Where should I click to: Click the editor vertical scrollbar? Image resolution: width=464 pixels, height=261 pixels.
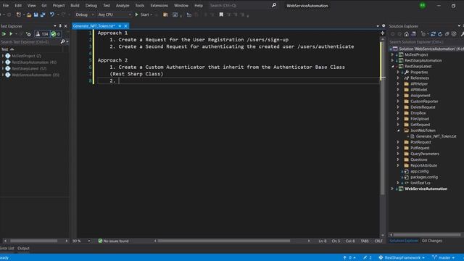382,118
